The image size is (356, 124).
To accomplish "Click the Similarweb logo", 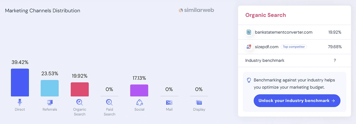I will (x=196, y=10).
